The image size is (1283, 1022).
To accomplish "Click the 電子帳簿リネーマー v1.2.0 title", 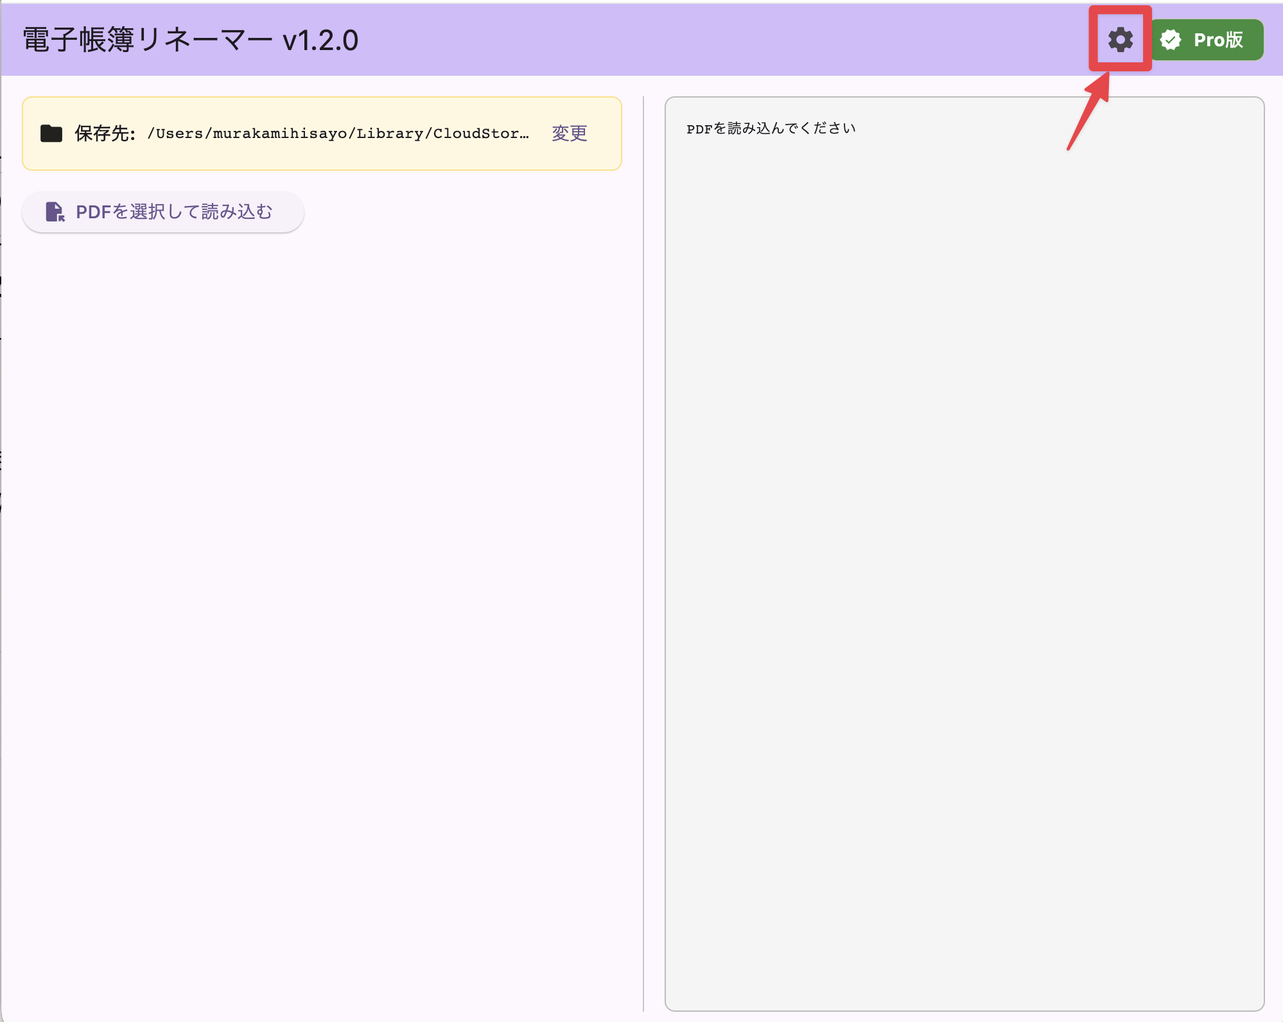I will 191,40.
